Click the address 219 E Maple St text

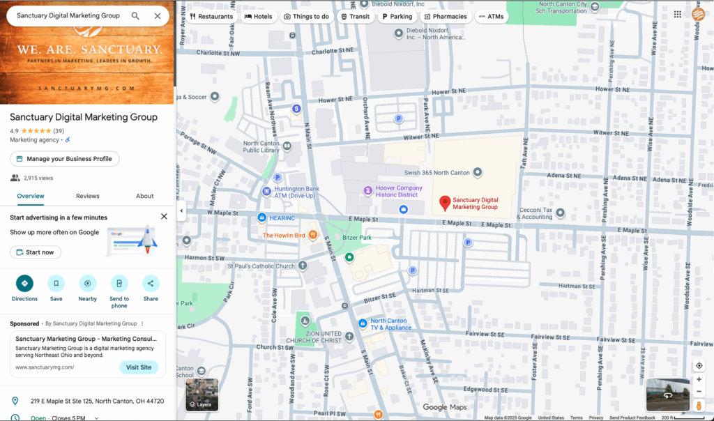click(x=97, y=401)
